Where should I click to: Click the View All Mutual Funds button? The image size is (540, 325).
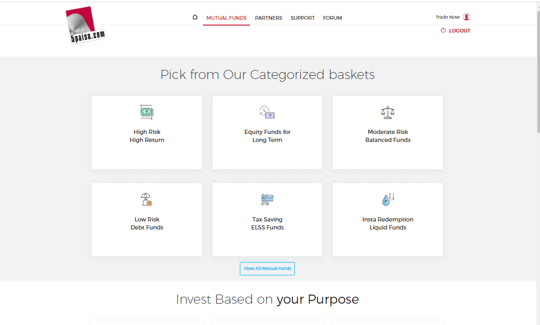[267, 268]
